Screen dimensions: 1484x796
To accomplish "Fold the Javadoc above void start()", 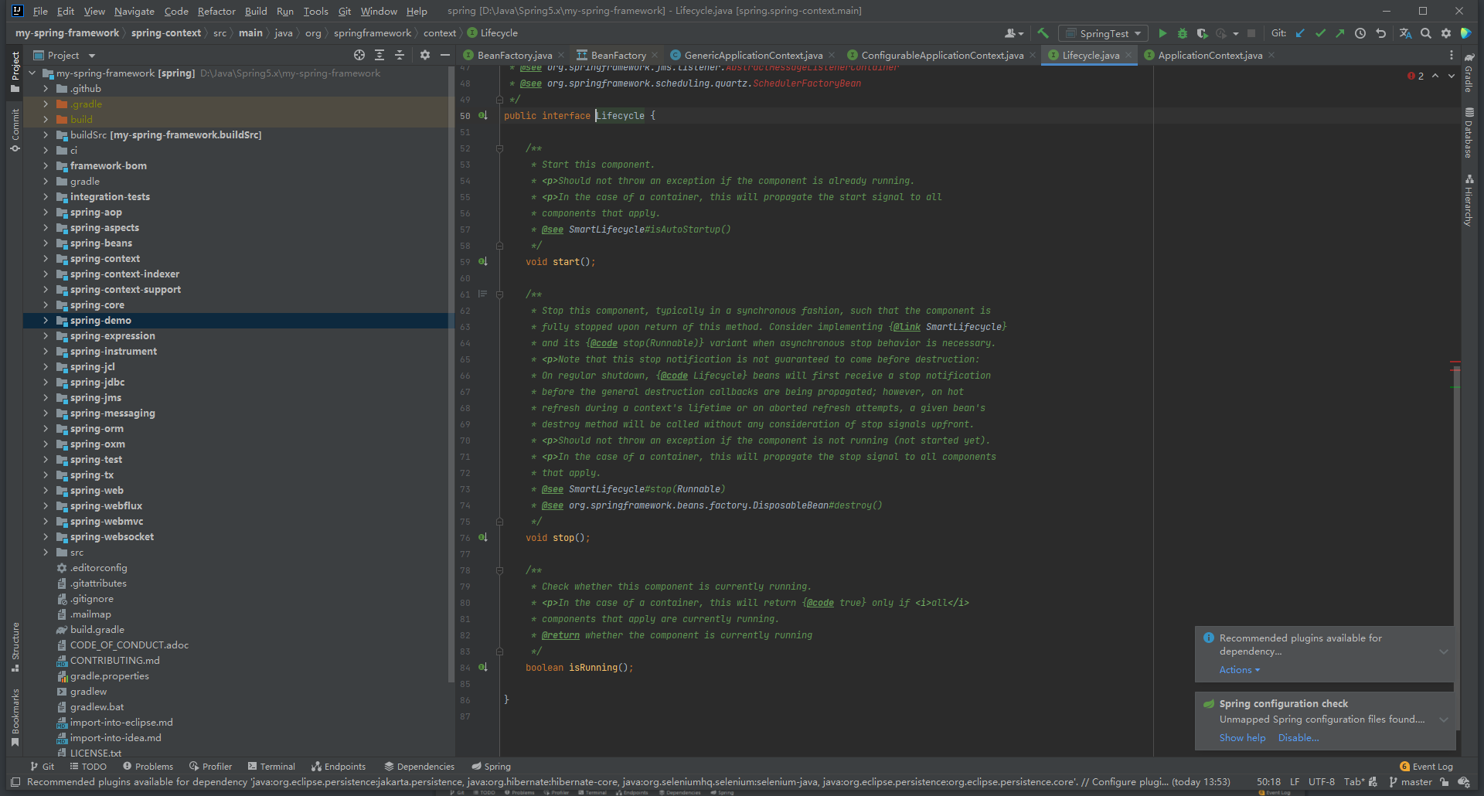I will 499,148.
